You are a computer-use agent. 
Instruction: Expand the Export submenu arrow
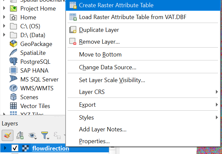click(x=217, y=105)
